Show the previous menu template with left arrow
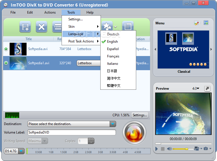Viewport: 217px width, 161px height. click(155, 49)
